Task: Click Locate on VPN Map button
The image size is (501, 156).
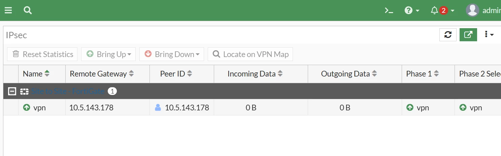Action: 250,54
